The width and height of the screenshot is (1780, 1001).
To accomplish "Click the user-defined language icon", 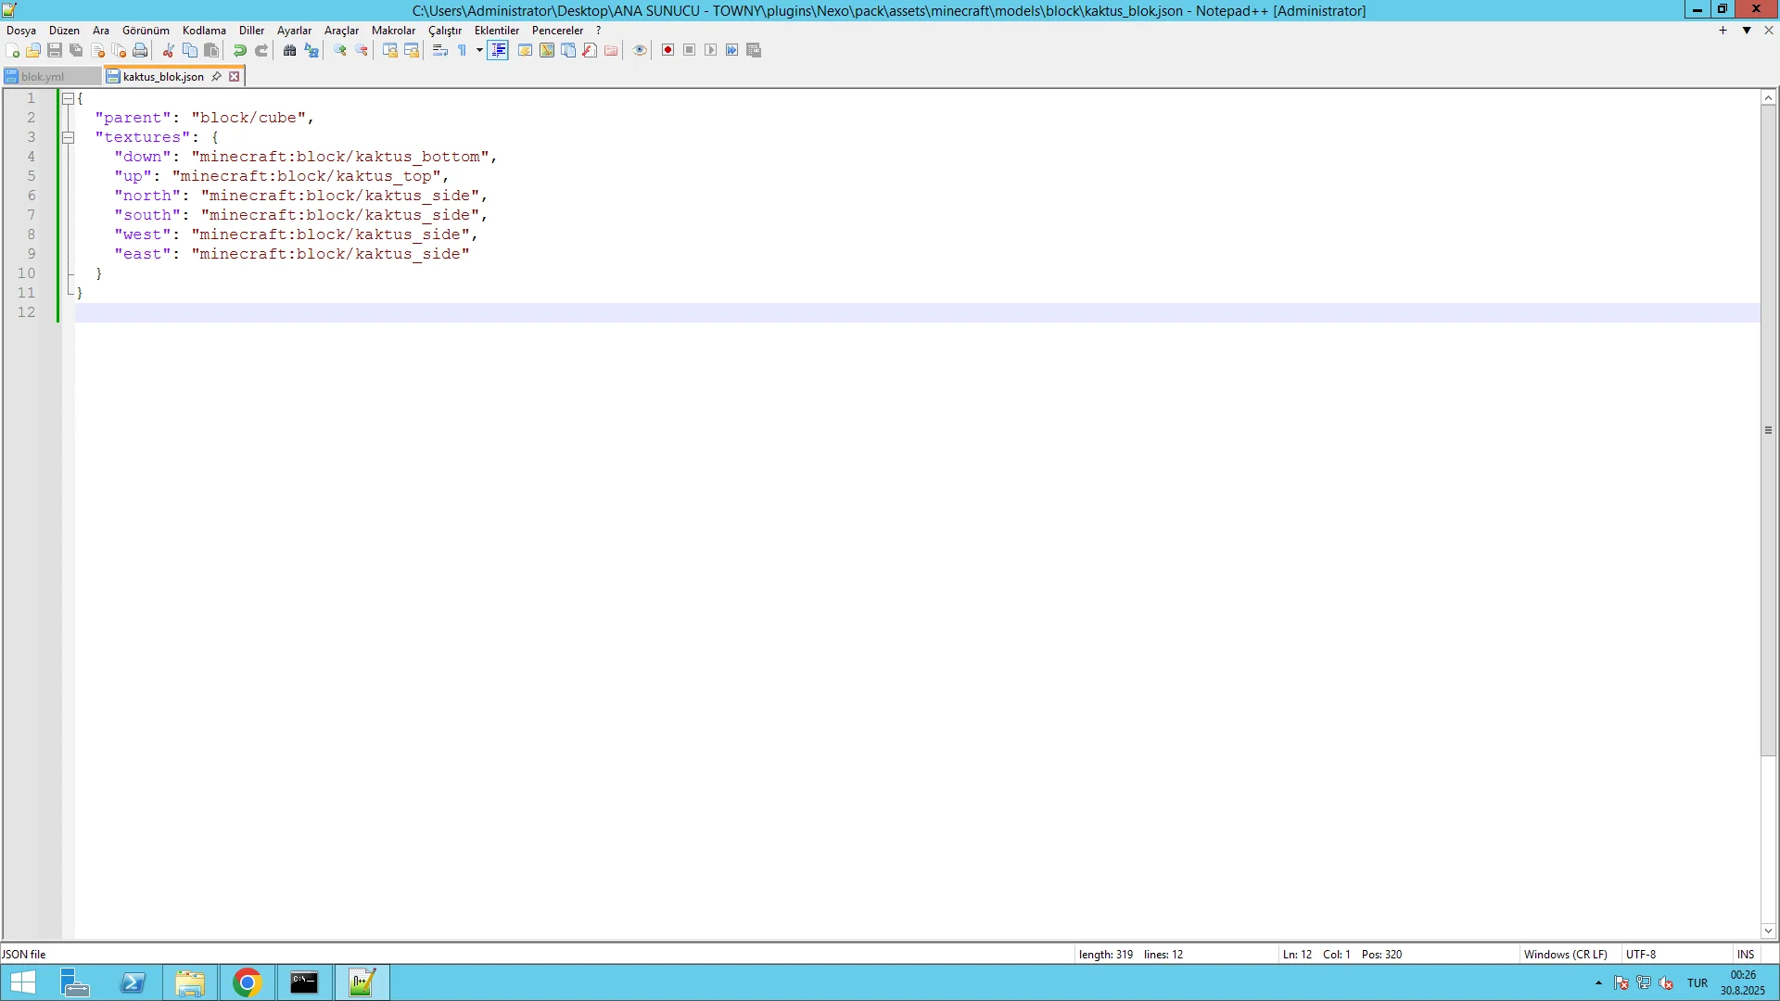I will click(525, 50).
